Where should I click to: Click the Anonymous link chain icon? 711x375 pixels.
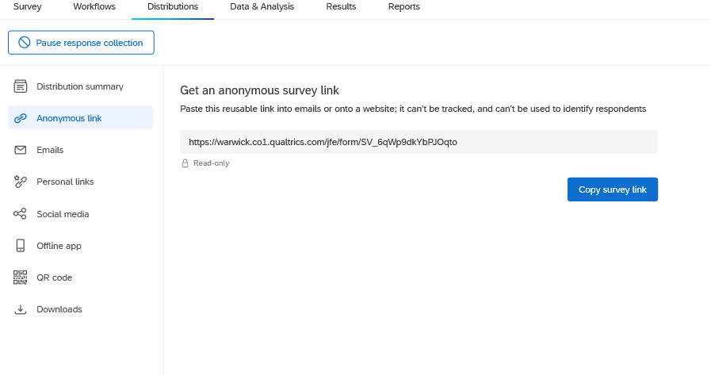tap(21, 118)
